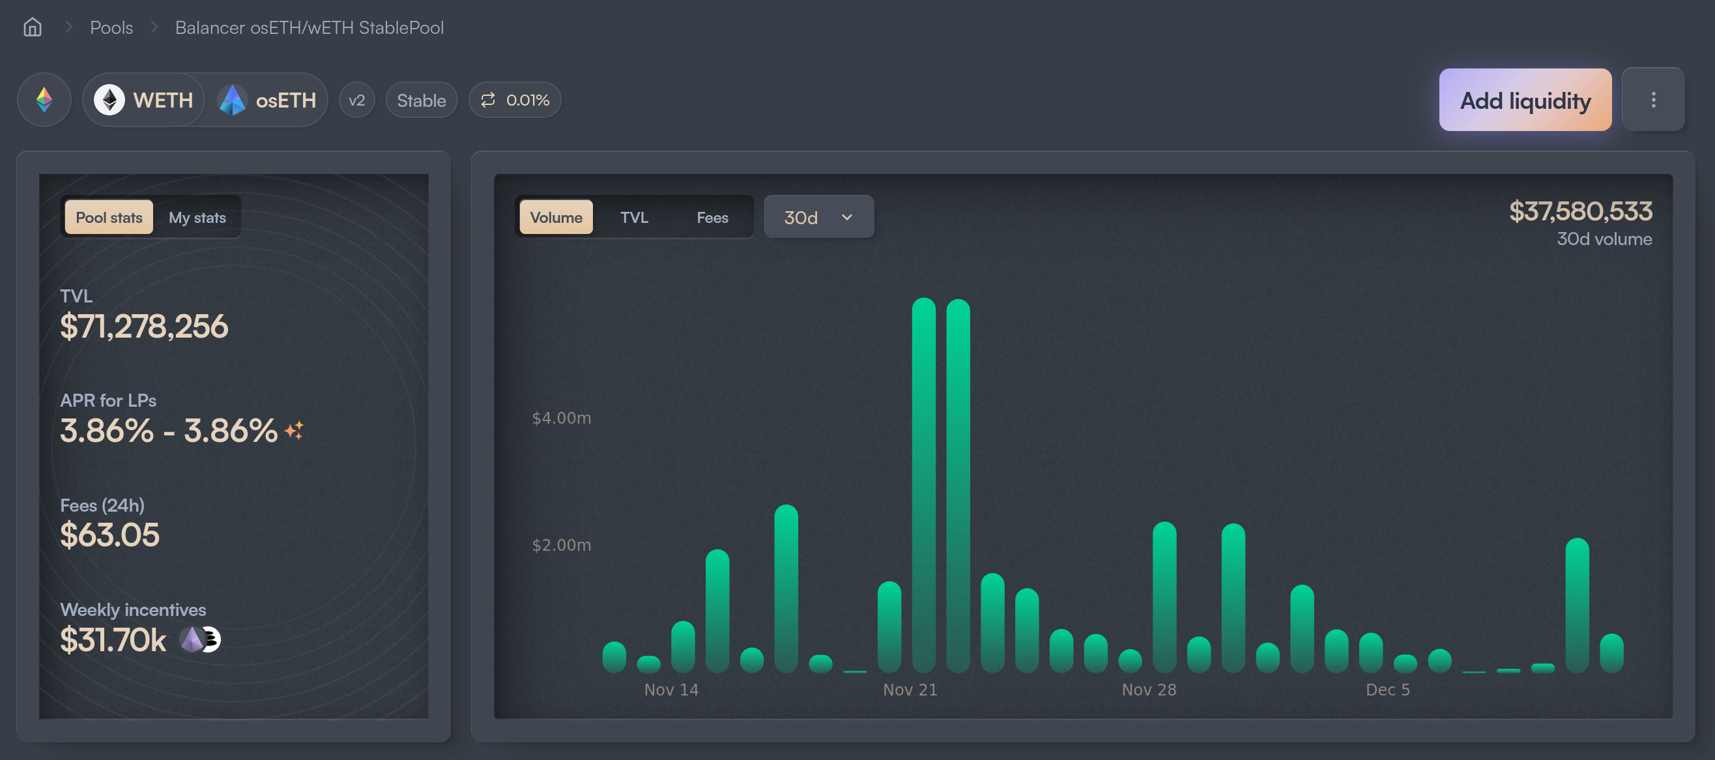1715x760 pixels.
Task: Show the Fees chart tab
Action: click(x=712, y=217)
